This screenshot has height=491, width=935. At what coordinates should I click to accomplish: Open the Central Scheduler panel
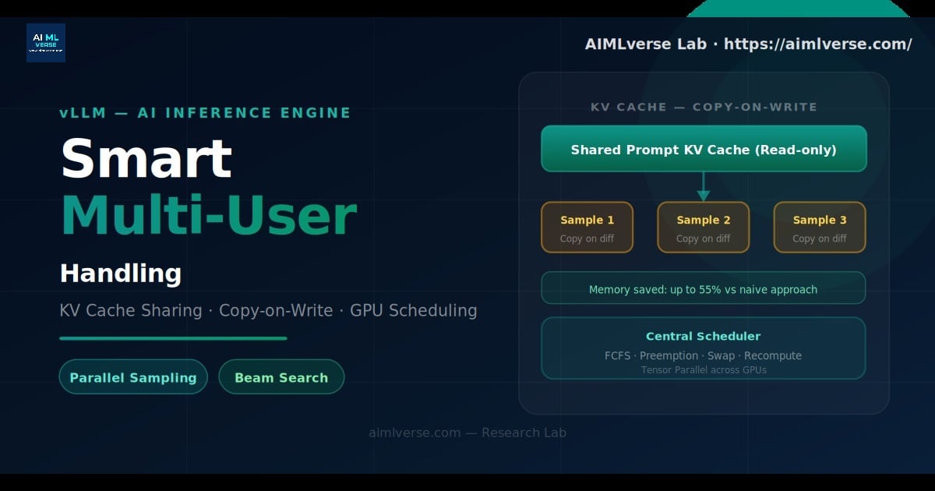point(703,348)
